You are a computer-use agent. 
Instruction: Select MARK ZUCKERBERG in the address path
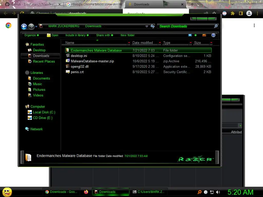click(64, 26)
